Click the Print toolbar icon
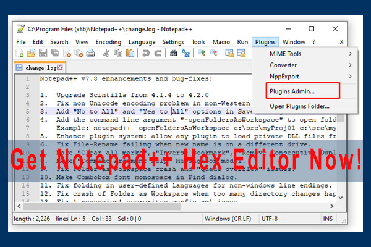This screenshot has width=371, height=247. (90, 53)
